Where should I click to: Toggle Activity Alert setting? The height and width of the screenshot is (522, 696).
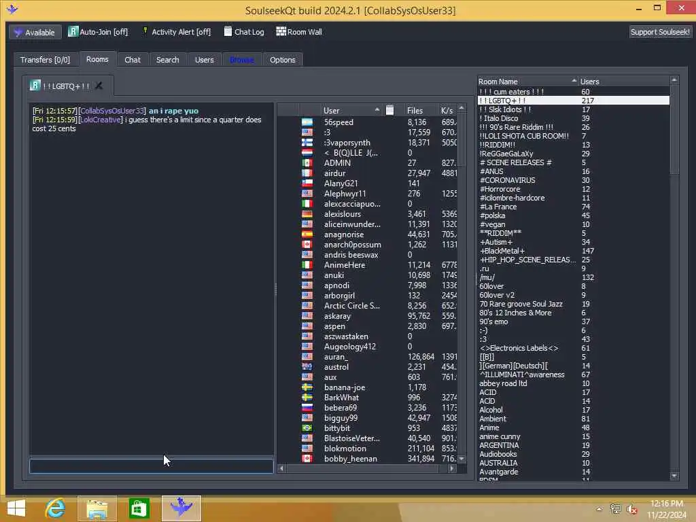tap(176, 32)
